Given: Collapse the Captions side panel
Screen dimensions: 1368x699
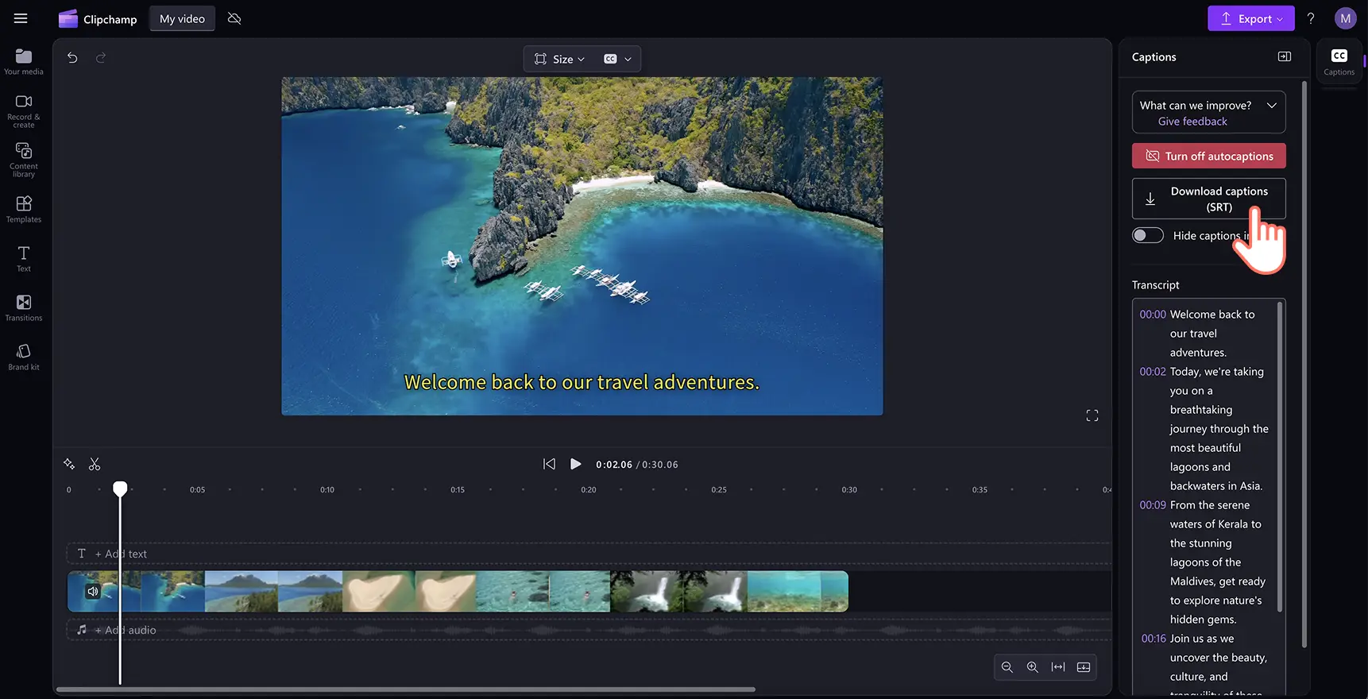Looking at the screenshot, I should pos(1285,56).
